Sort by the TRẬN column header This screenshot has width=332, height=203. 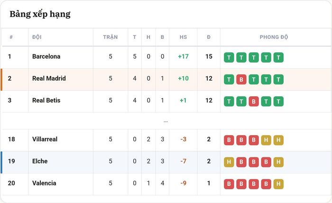tap(111, 37)
